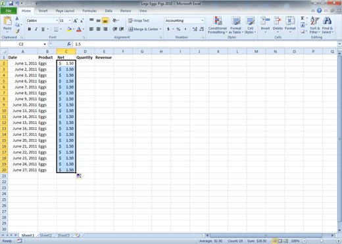Toggle Center text alignment

(99, 29)
